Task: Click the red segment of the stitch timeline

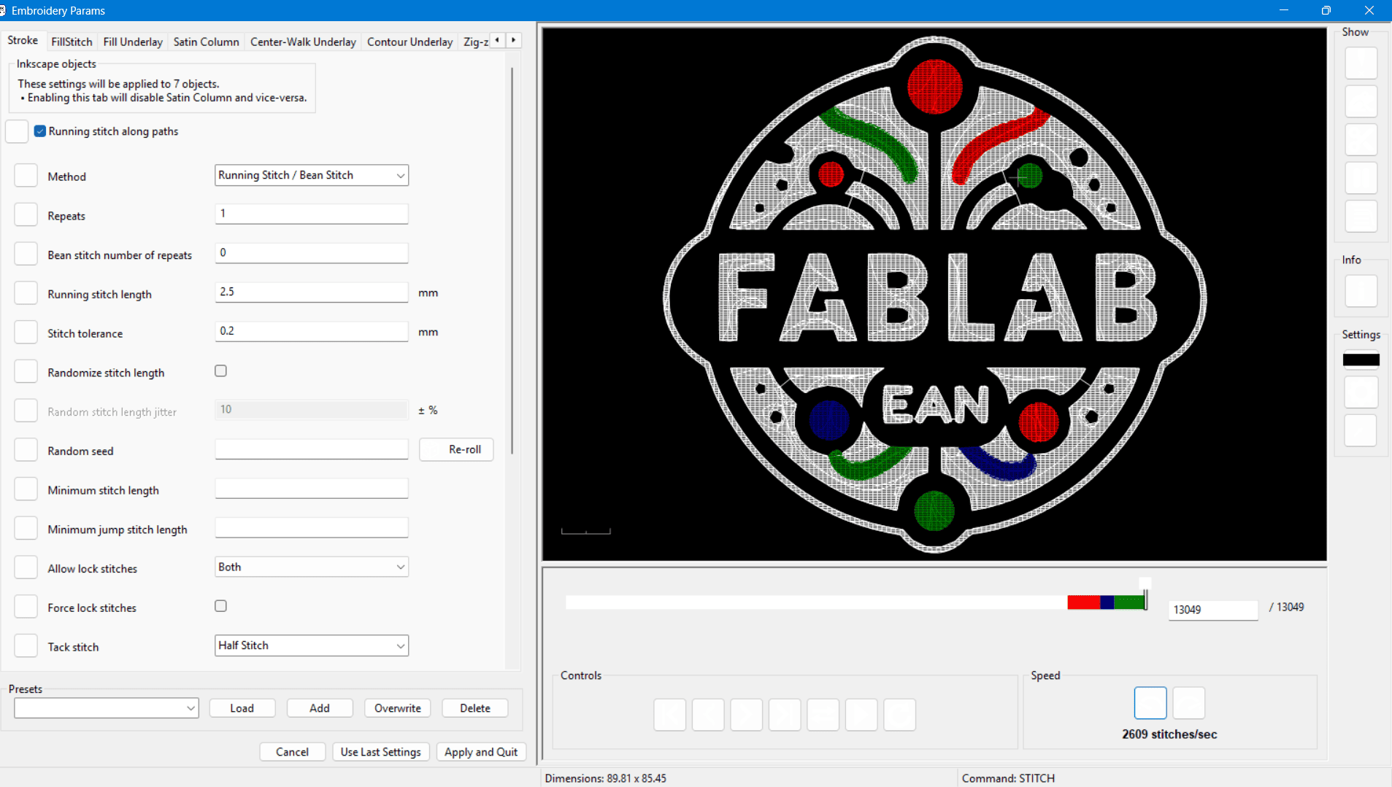Action: pos(1083,602)
